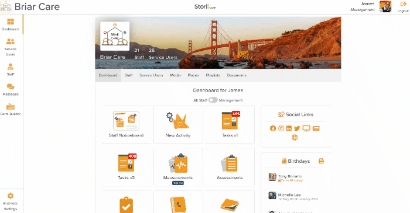Click the StoriiCare logo at top center
The width and height of the screenshot is (410, 213).
(205, 7)
